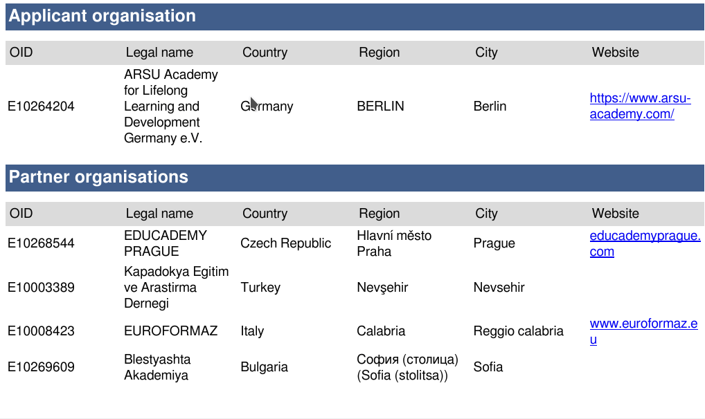The width and height of the screenshot is (705, 419).
Task: Click the Czech Republic country cell
Action: [285, 243]
